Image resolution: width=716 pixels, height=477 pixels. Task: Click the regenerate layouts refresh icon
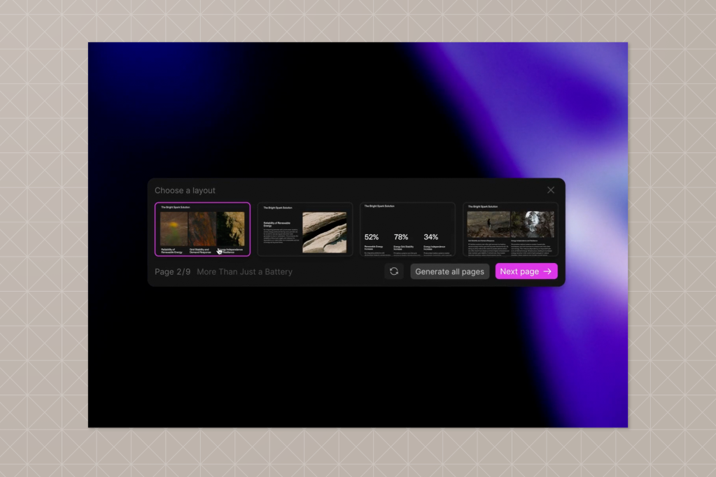(x=393, y=271)
